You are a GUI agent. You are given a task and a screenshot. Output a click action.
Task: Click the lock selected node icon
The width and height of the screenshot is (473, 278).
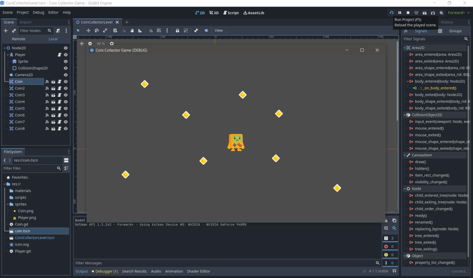pos(177,30)
